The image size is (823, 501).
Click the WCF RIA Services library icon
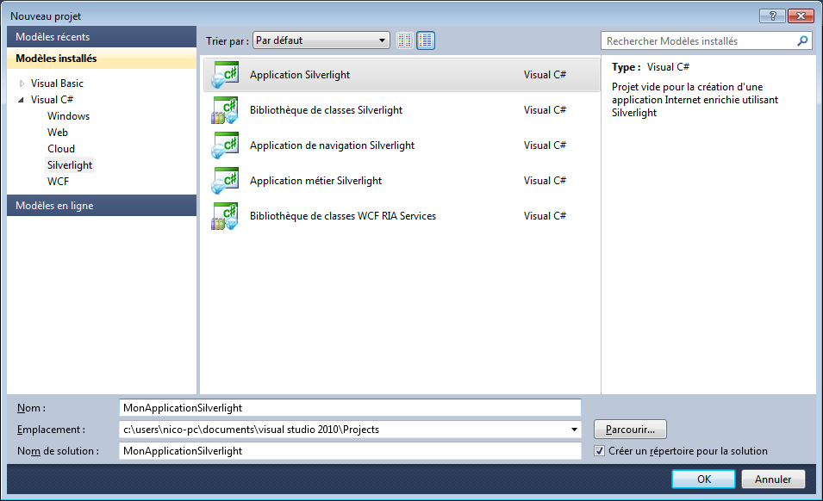224,216
